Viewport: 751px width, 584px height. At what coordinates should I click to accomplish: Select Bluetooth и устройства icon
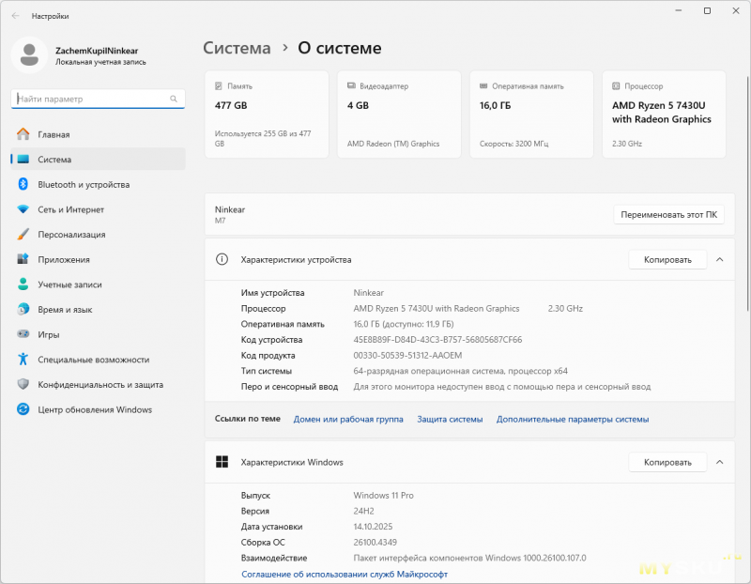tap(23, 185)
